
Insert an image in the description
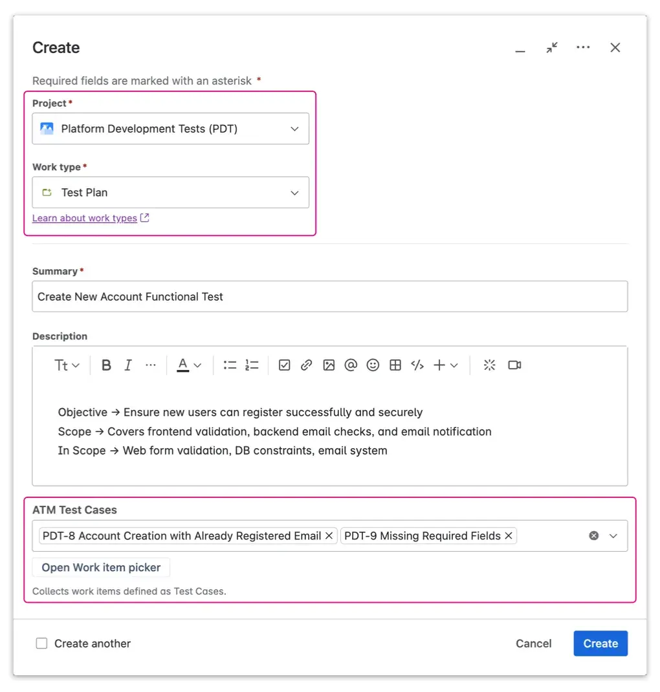tap(329, 365)
